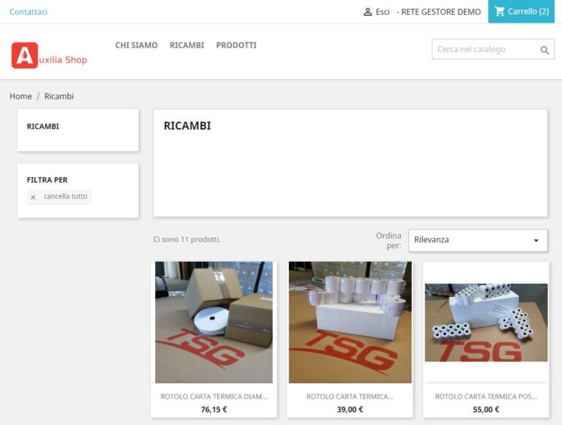This screenshot has width=562, height=425.
Task: Open the Rilevanza sort dropdown
Action: point(478,240)
